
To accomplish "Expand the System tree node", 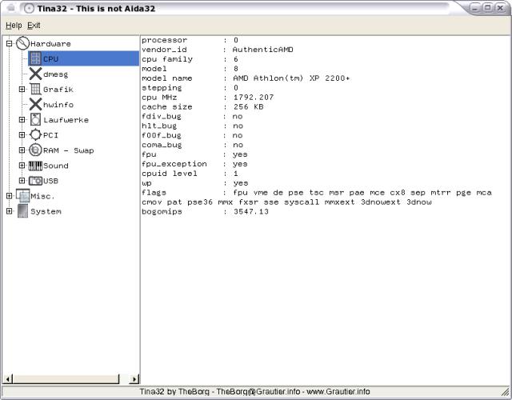I will pos(9,211).
